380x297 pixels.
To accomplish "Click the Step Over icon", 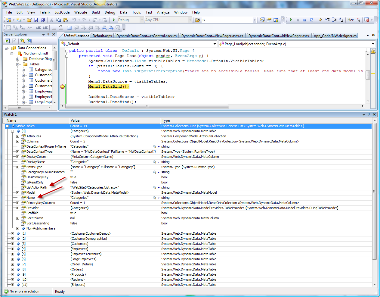I will coord(334,20).
